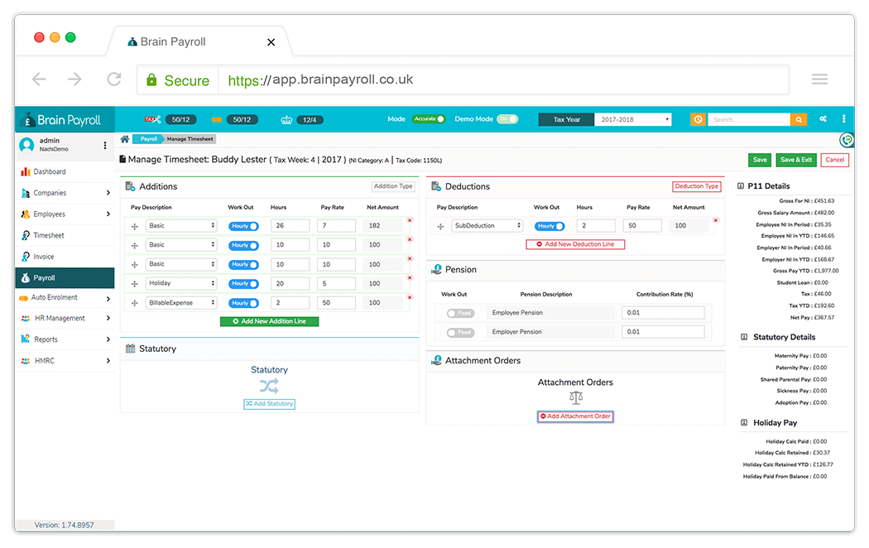Click the Invoice sidebar icon

click(26, 257)
